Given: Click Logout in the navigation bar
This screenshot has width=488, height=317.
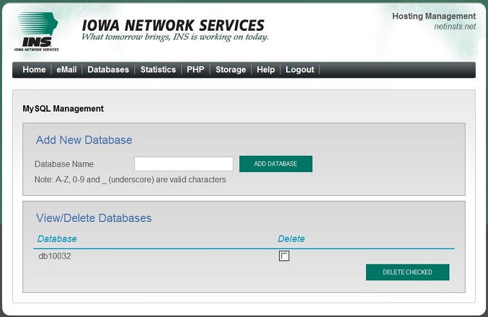Looking at the screenshot, I should tap(300, 69).
